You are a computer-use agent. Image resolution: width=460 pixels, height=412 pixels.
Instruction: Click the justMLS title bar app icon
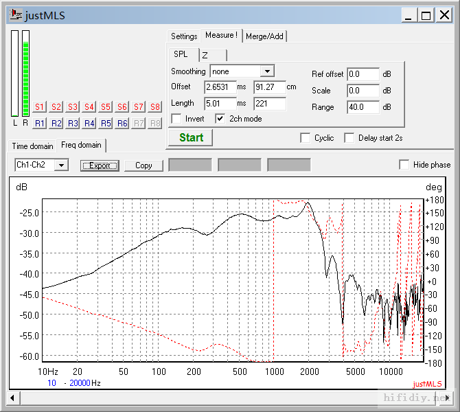click(x=16, y=16)
